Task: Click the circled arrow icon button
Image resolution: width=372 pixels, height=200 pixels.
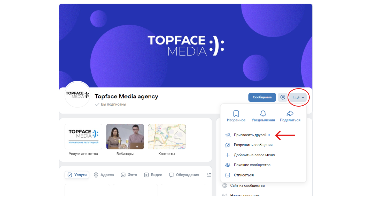Action: 283,97
